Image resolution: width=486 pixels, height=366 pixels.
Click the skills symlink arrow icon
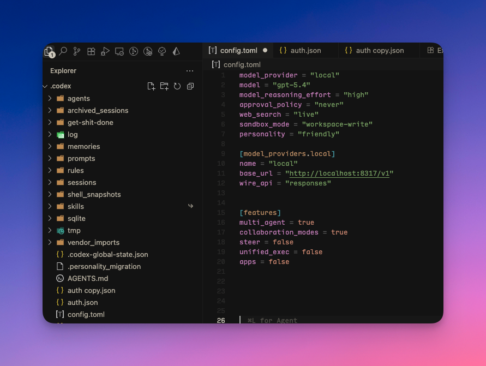[190, 206]
